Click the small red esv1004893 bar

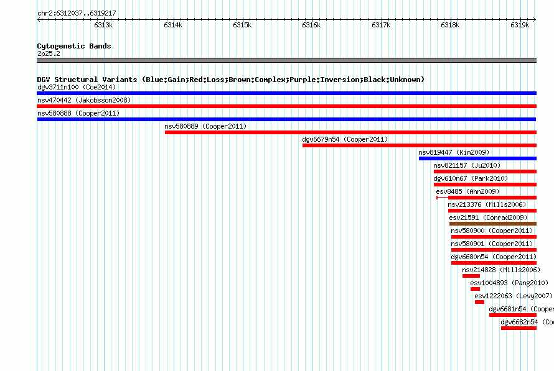pos(475,289)
